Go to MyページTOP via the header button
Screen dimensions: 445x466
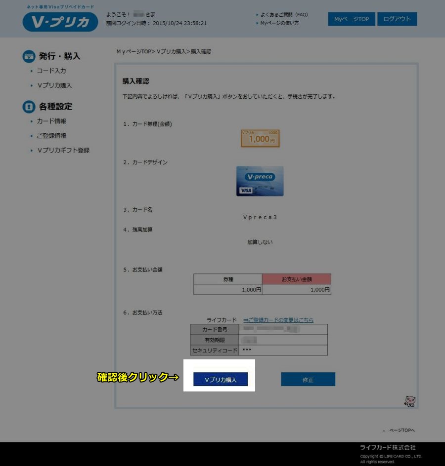(x=351, y=19)
